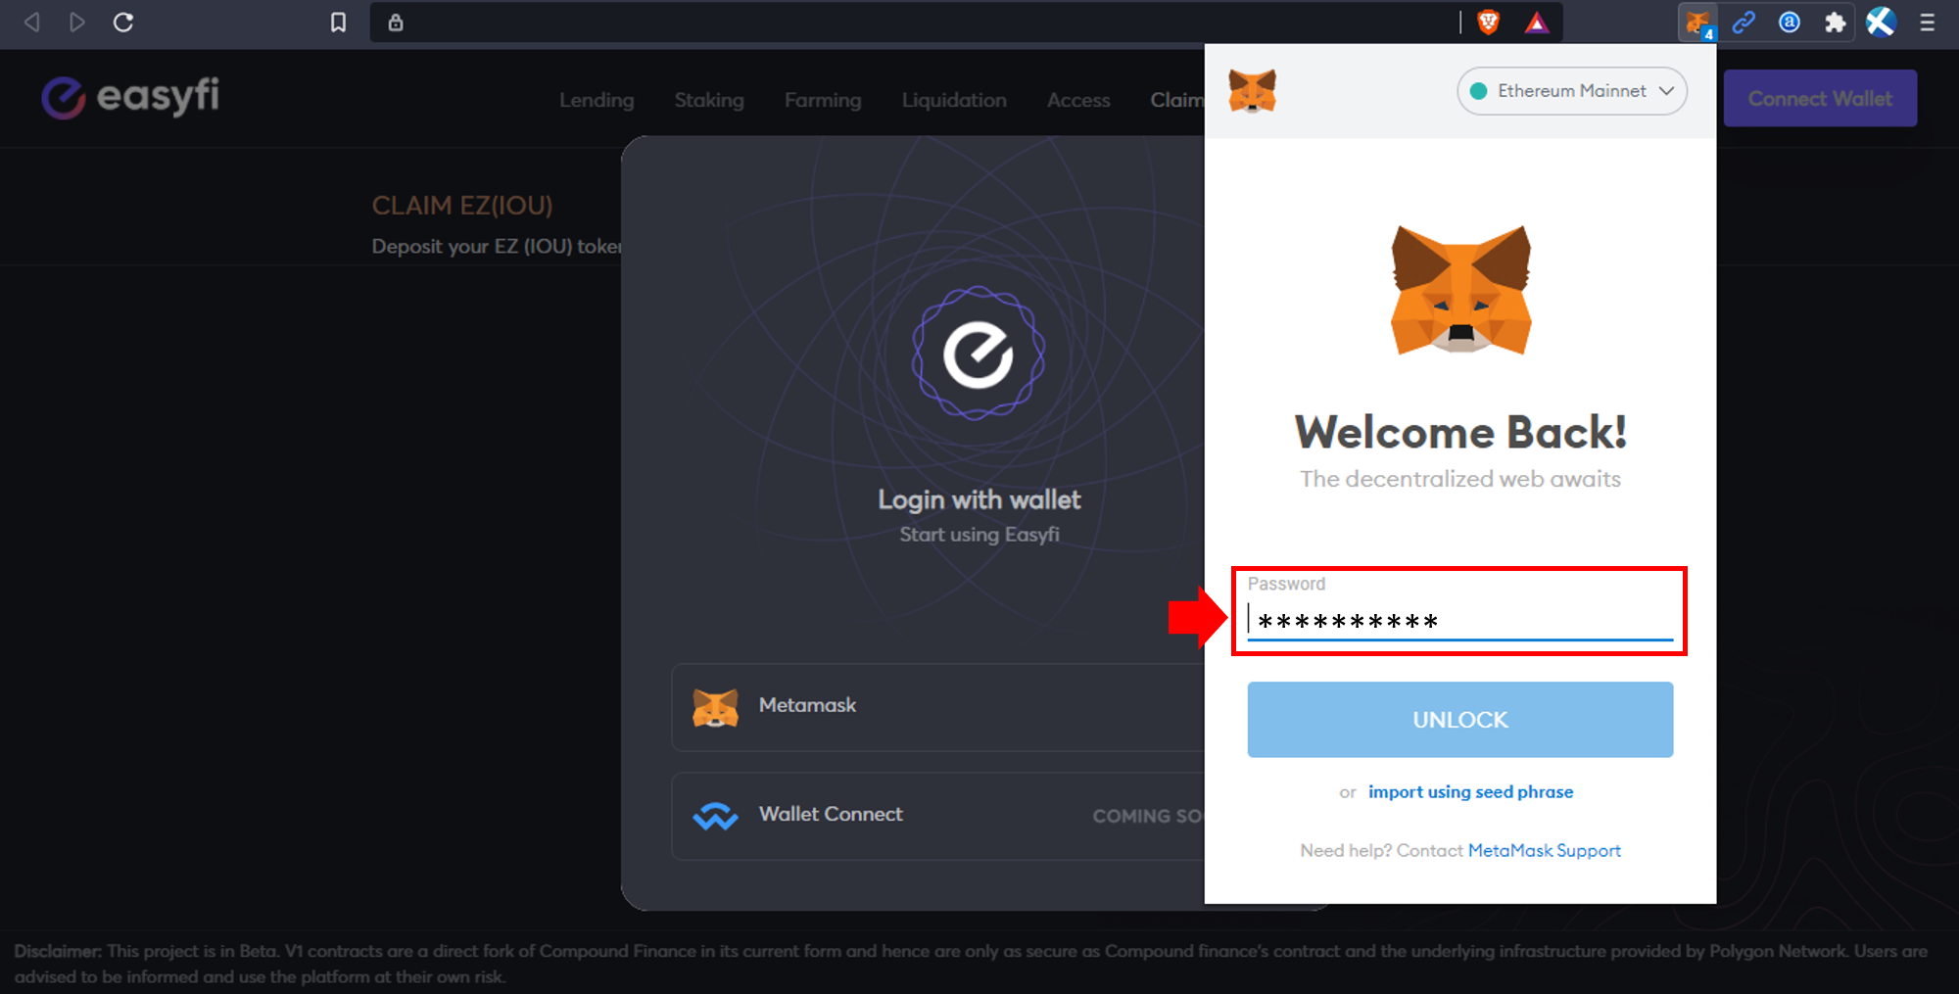The height and width of the screenshot is (994, 1959).
Task: Click the bookmark icon in the toolbar
Action: (x=338, y=22)
